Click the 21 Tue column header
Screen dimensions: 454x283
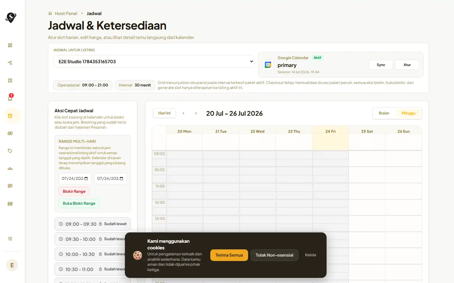pos(221,131)
